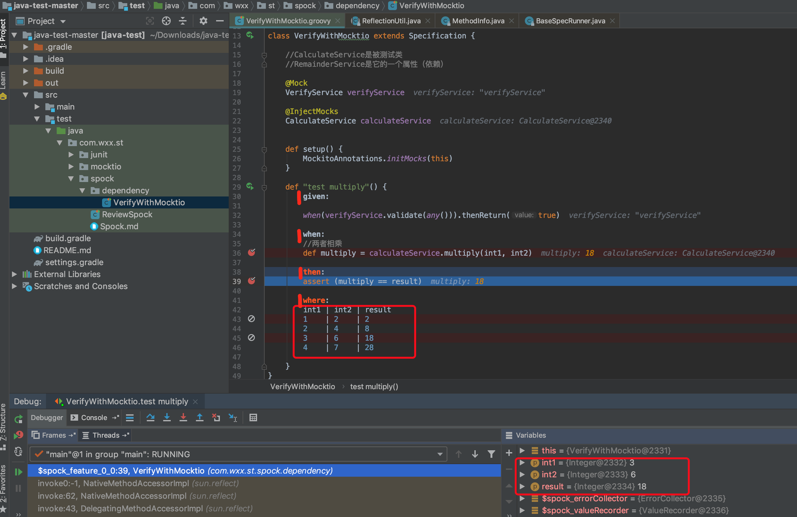Expand the .gradle folder

tap(26, 47)
